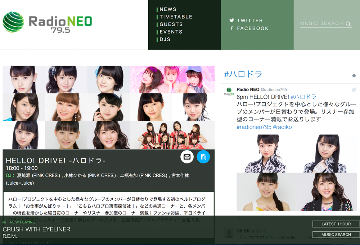Image resolution: width=360 pixels, height=245 pixels.
Task: Open the TIMETABLE menu item
Action: pyautogui.click(x=176, y=17)
